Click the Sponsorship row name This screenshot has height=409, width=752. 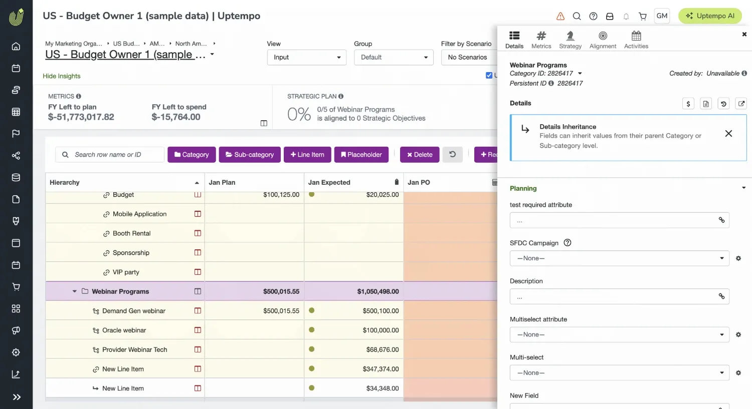click(131, 253)
